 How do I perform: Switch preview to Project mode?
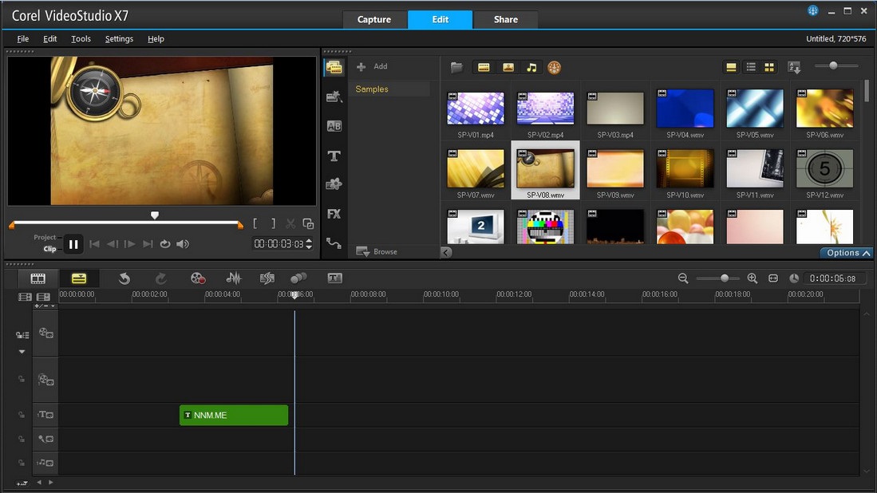click(45, 237)
